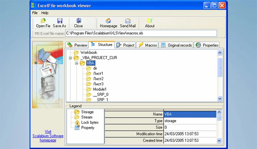Switch to the Project tab
Viewport: 257px width, 149px height.
(125, 45)
